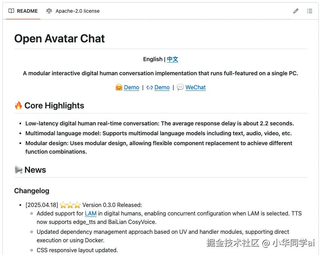
Task: Click the hugging face emoji before Demo
Action: point(119,87)
